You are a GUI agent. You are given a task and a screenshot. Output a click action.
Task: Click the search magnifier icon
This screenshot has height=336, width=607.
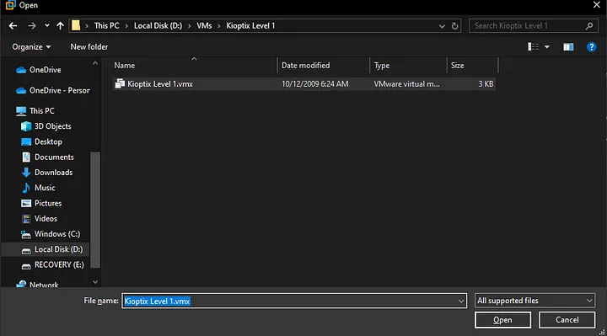589,26
